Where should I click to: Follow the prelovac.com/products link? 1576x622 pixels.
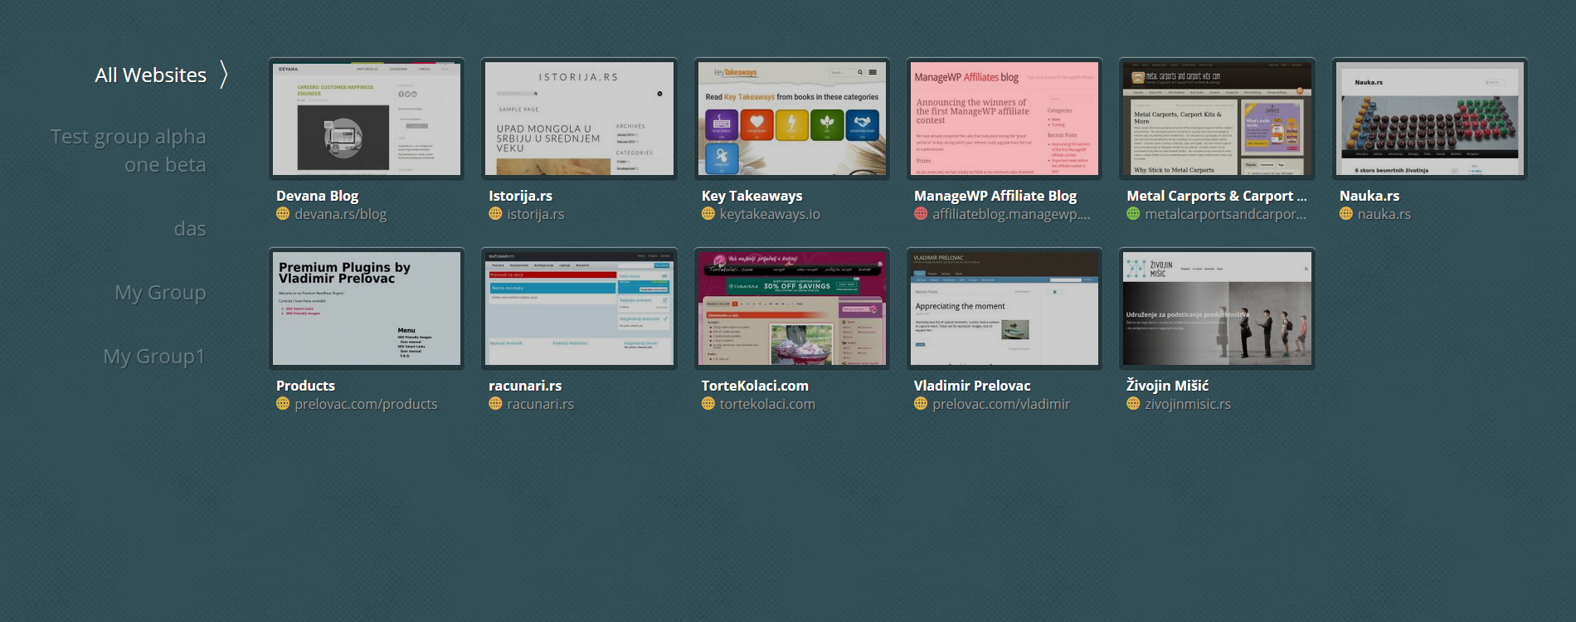366,404
